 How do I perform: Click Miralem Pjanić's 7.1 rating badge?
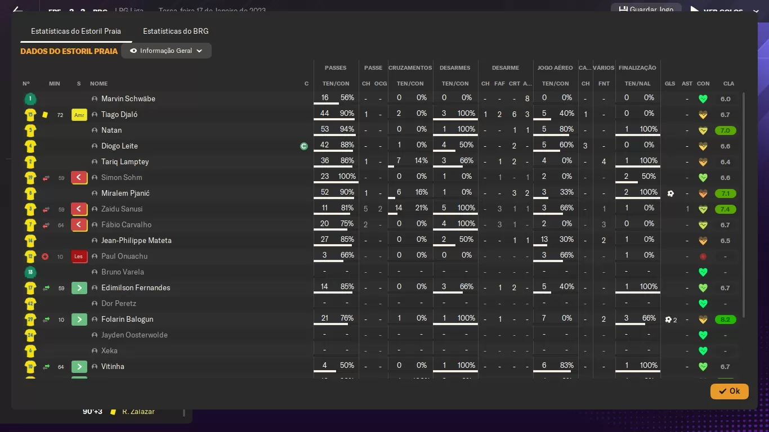coord(725,193)
